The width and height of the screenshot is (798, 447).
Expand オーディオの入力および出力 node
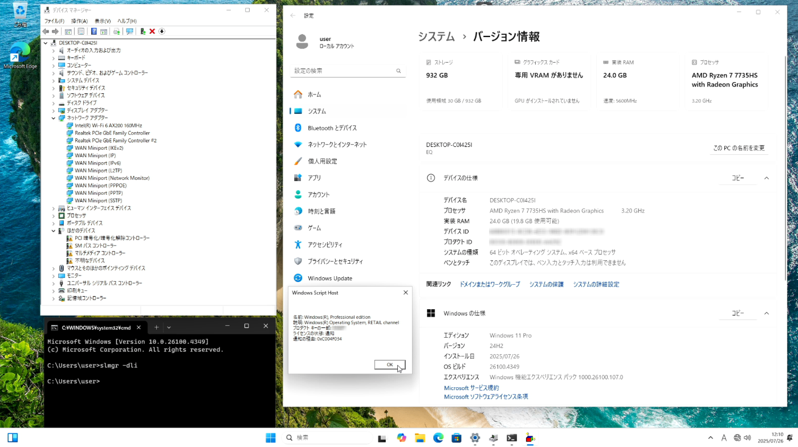(54, 50)
